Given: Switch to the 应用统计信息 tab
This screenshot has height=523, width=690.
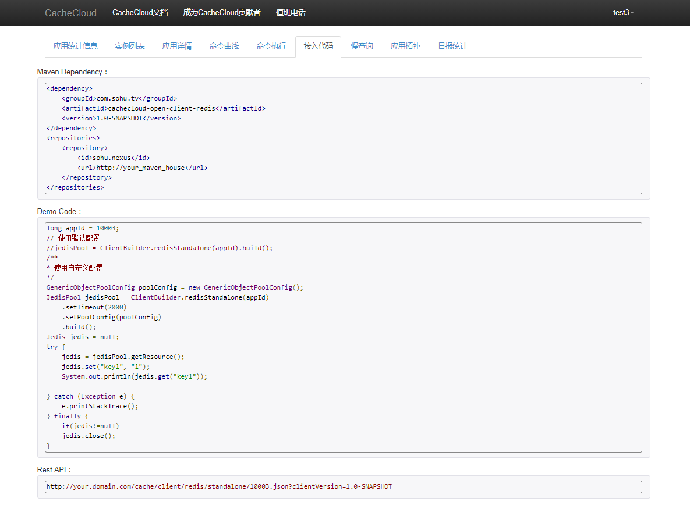Looking at the screenshot, I should pos(75,46).
